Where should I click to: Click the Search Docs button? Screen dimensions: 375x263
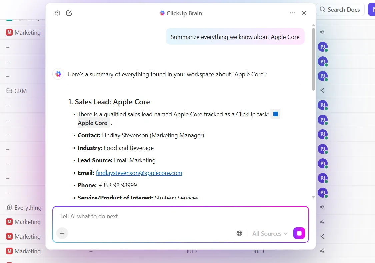pos(340,10)
